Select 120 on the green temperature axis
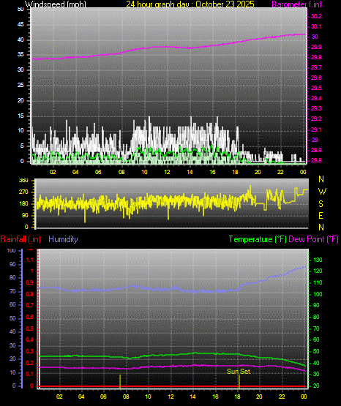Viewport: 341px width, 406px height. tap(318, 271)
